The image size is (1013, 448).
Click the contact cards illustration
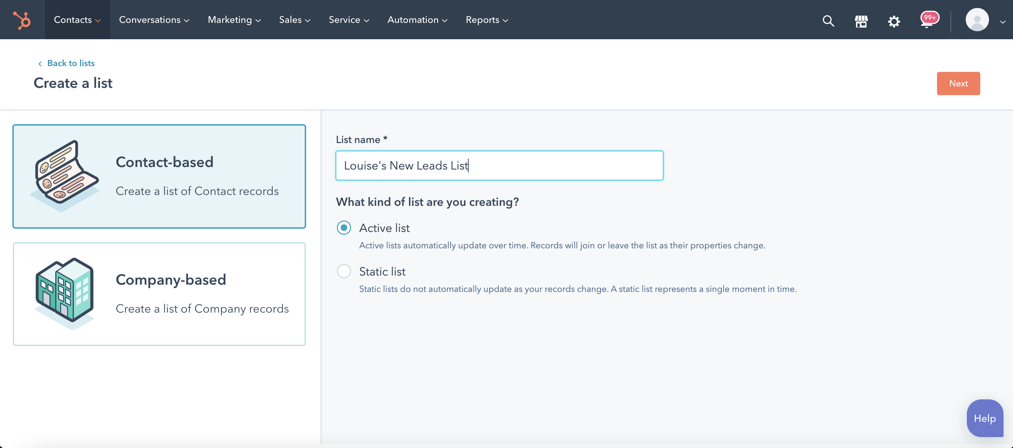tap(64, 176)
